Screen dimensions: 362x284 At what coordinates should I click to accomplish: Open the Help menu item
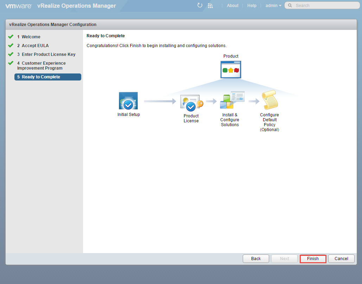pyautogui.click(x=252, y=6)
